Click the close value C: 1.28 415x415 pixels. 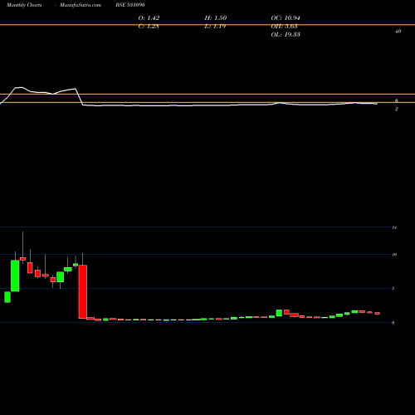[149, 27]
